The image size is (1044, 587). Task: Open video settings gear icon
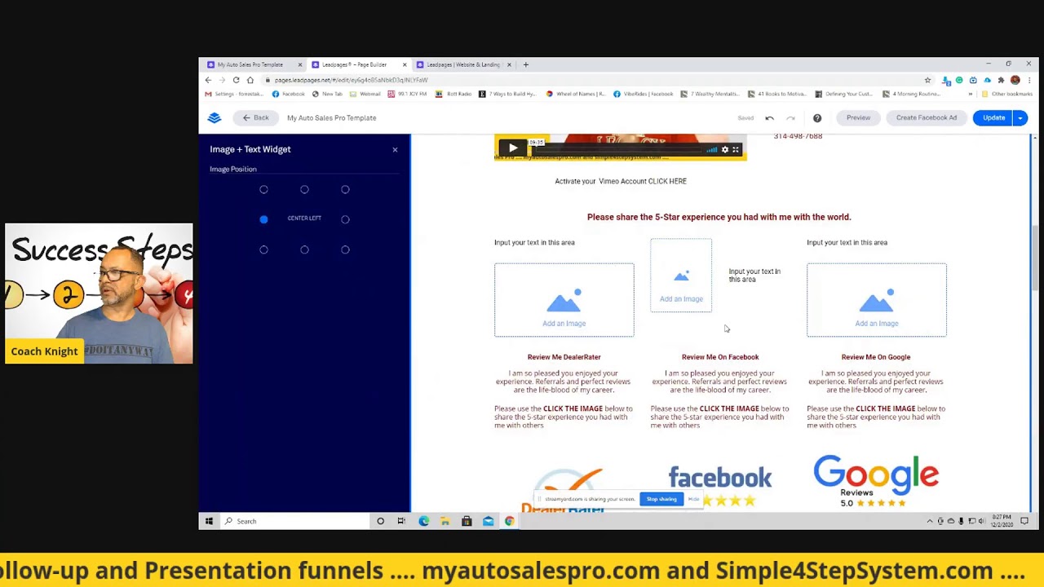(724, 150)
